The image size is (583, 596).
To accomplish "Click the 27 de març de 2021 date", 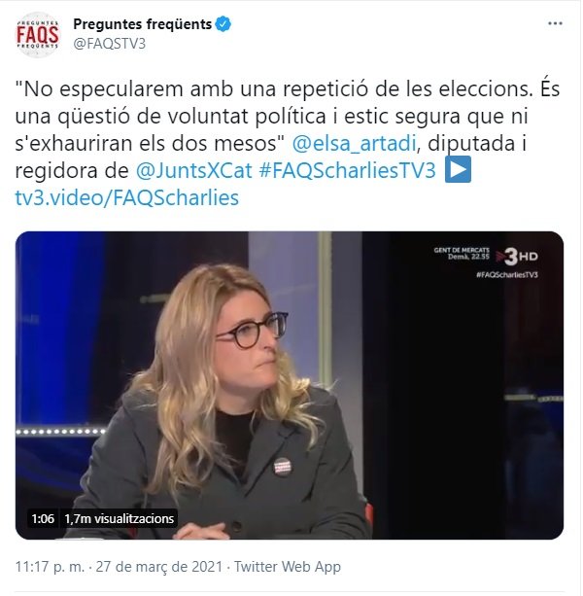I will [158, 567].
